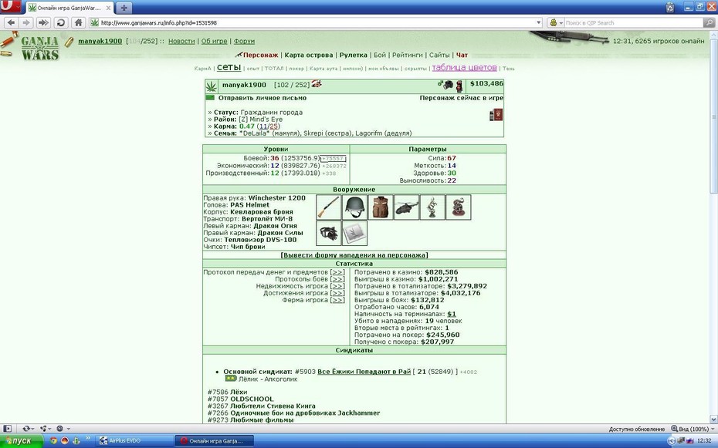Click the armor chip chipset icon

354,233
